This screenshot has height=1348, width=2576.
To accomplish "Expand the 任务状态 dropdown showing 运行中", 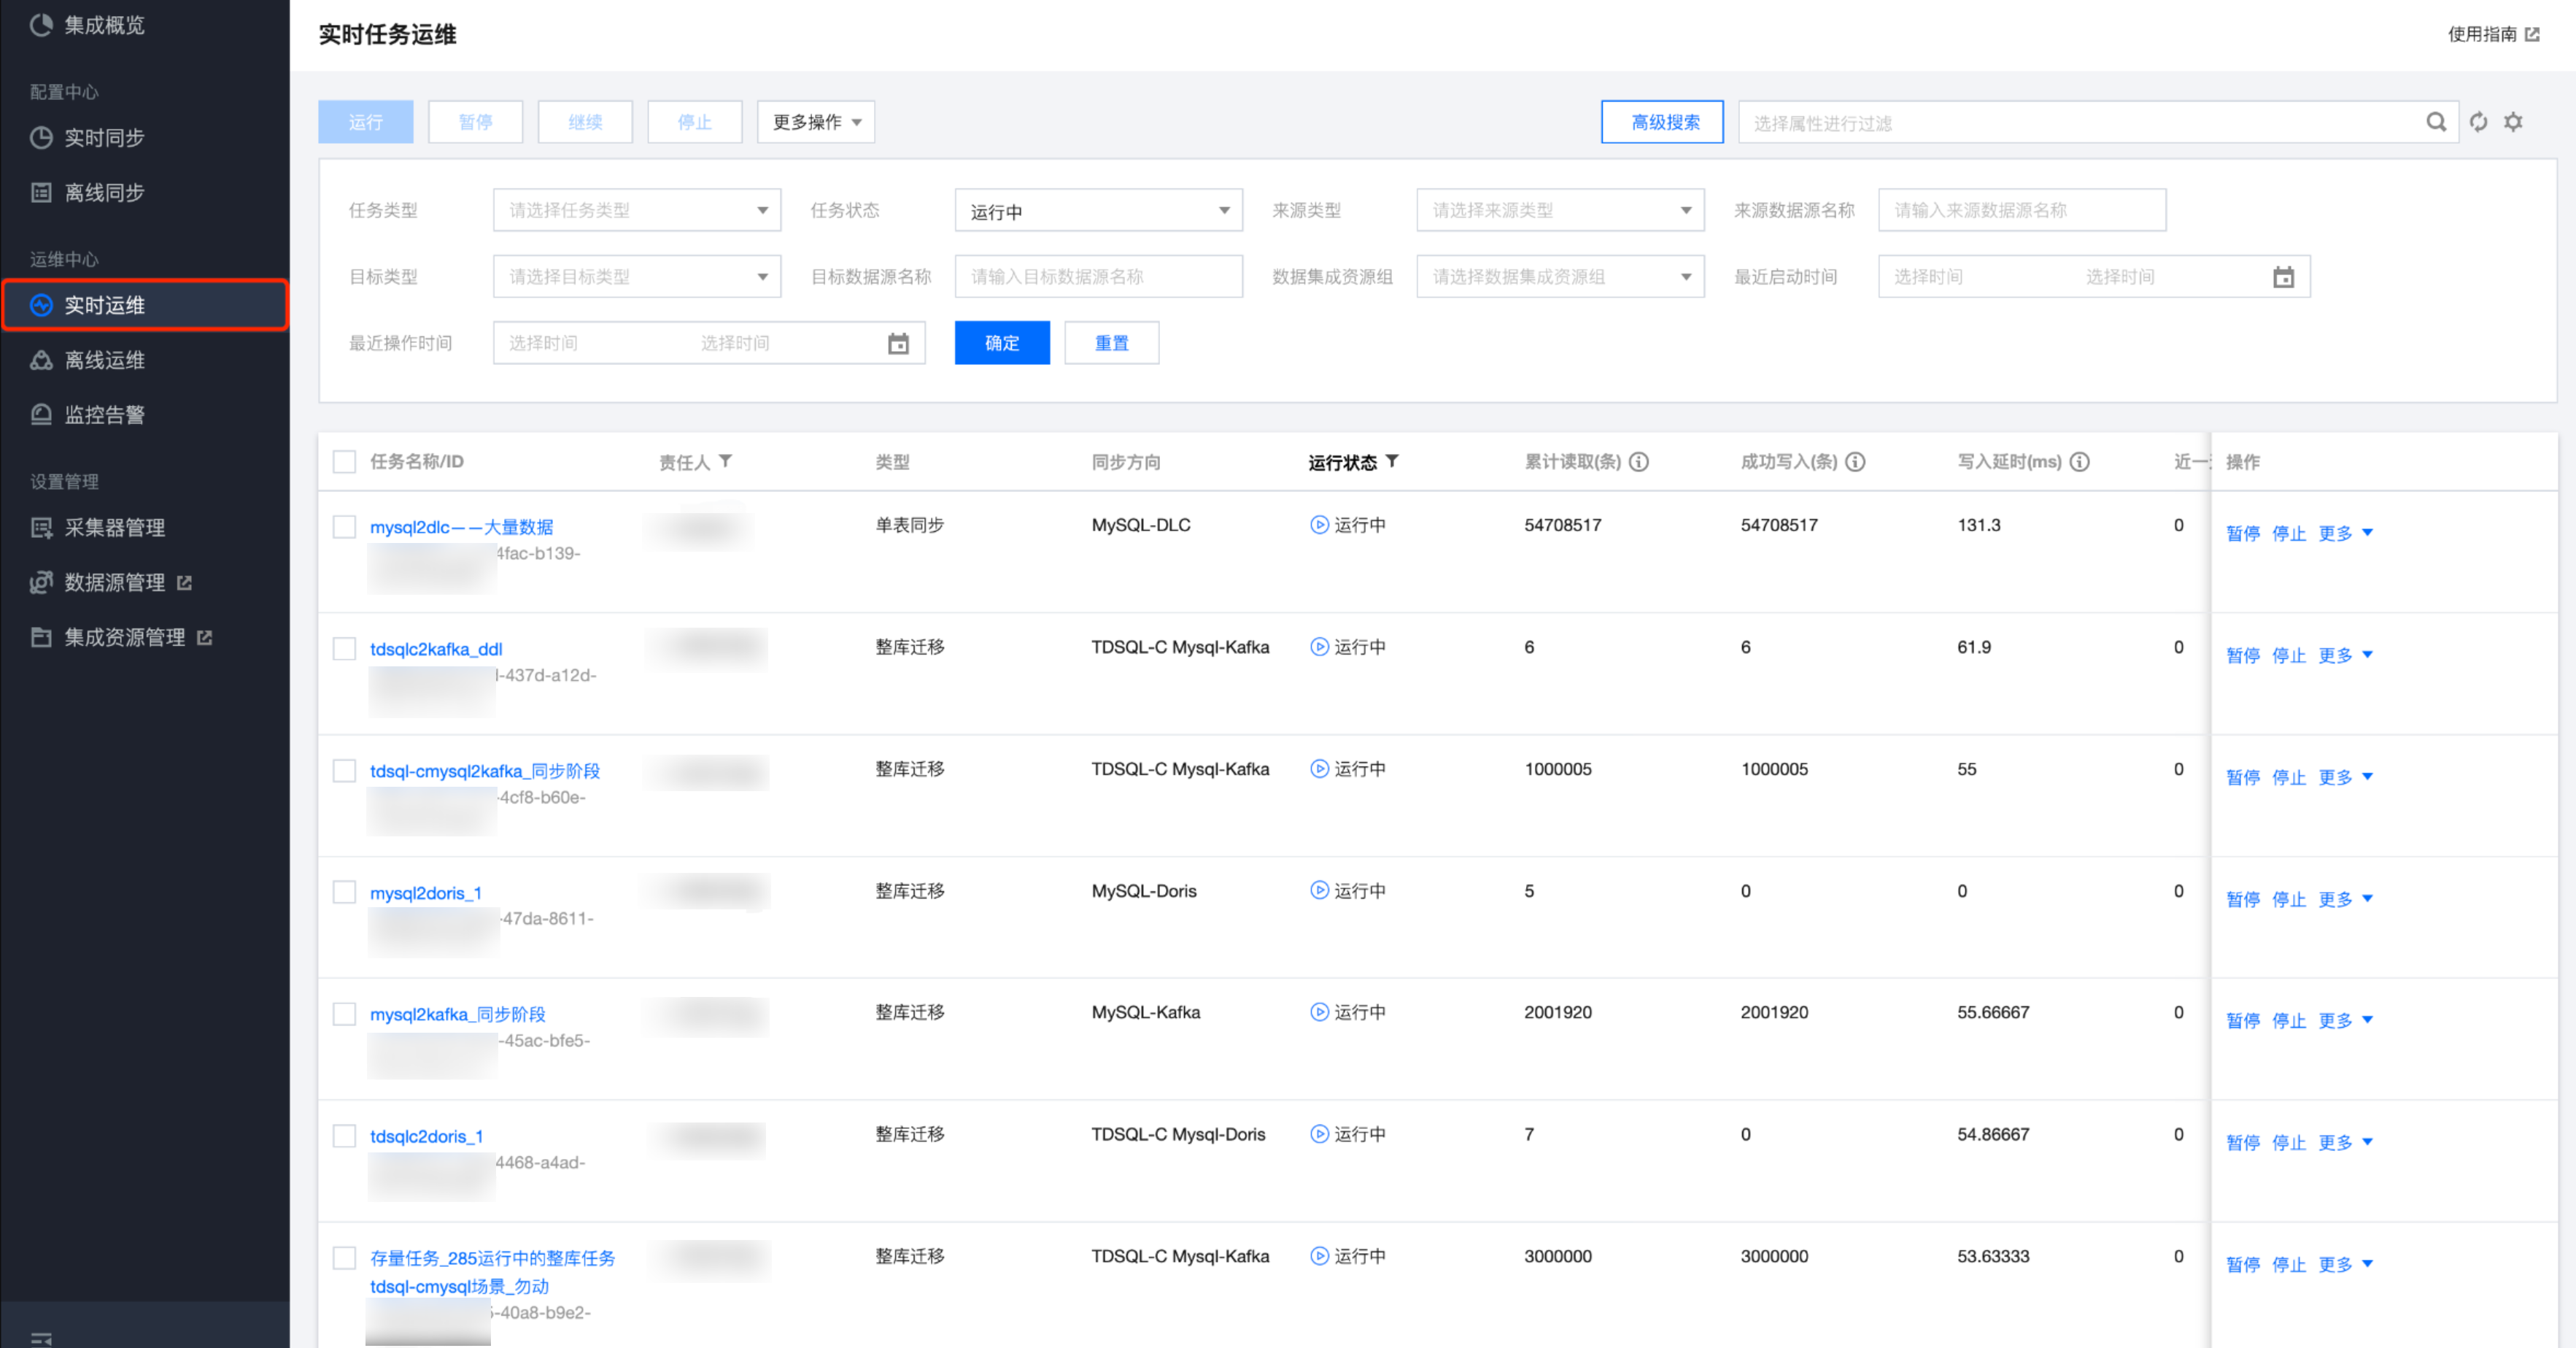I will (x=1097, y=211).
